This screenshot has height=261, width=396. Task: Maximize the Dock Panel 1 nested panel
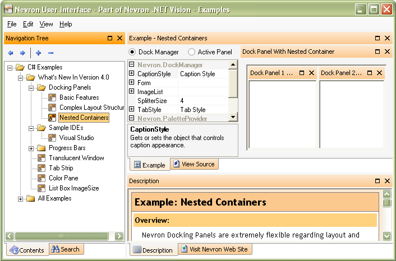coord(302,73)
